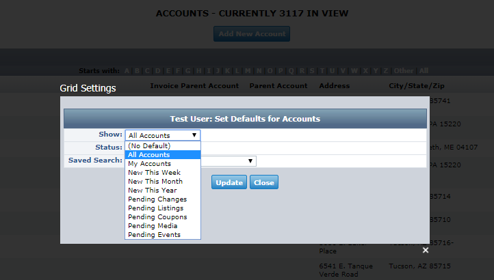Filter accounts starting with M
The height and width of the screenshot is (280, 494).
(248, 71)
